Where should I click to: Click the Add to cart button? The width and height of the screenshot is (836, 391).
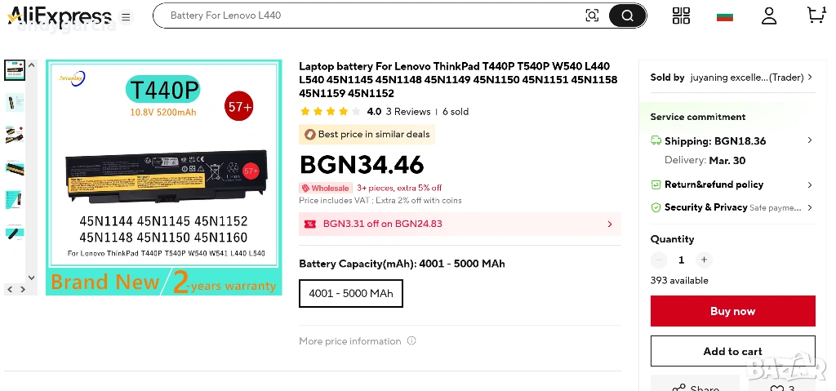click(732, 351)
